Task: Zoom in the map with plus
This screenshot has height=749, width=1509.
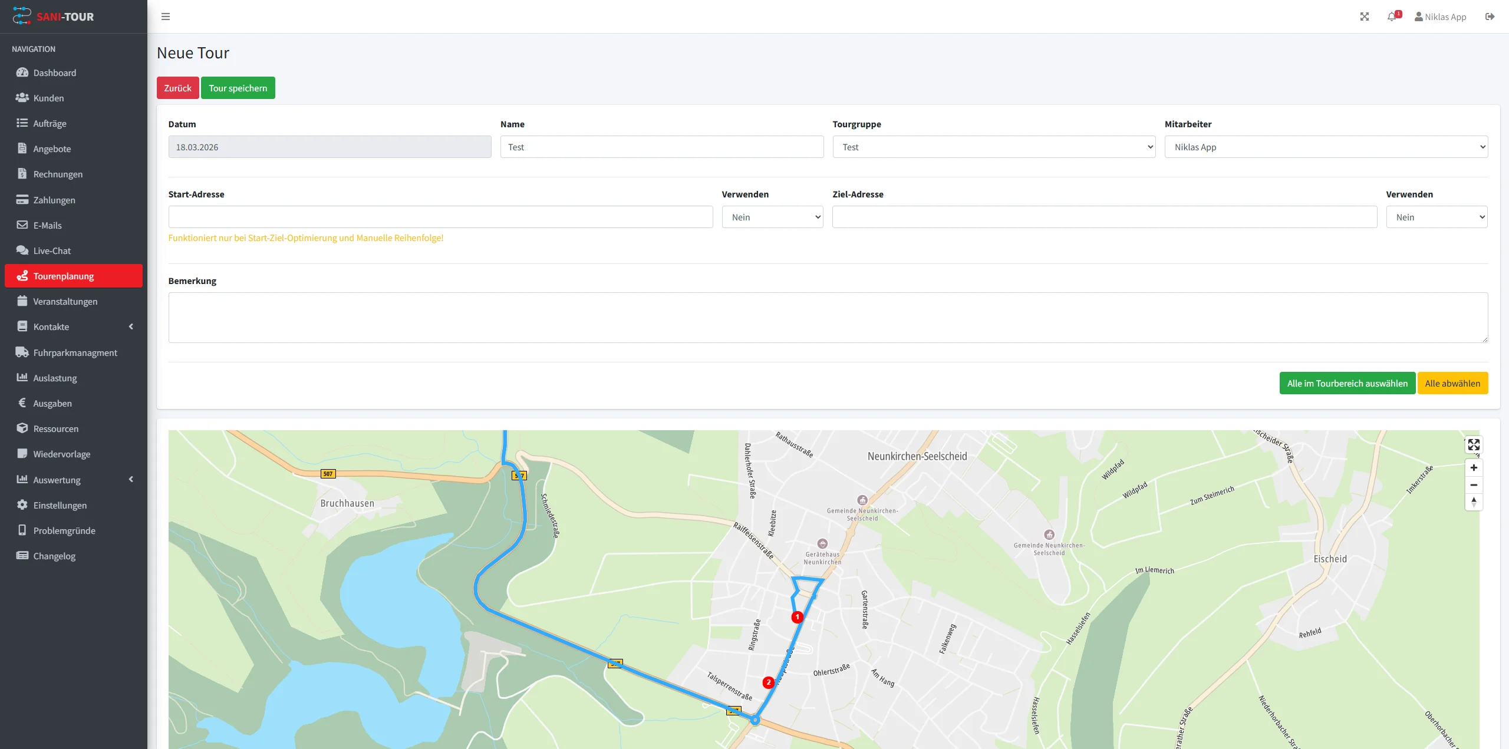Action: tap(1473, 468)
